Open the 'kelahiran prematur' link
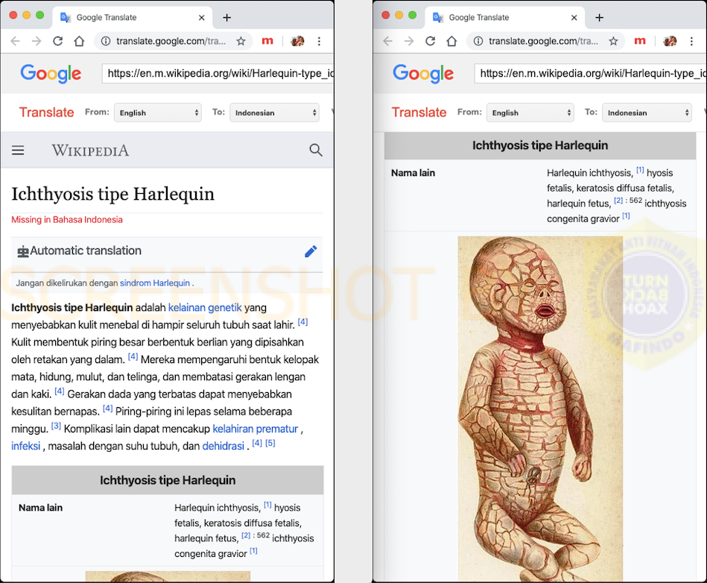The image size is (707, 583). tap(256, 429)
